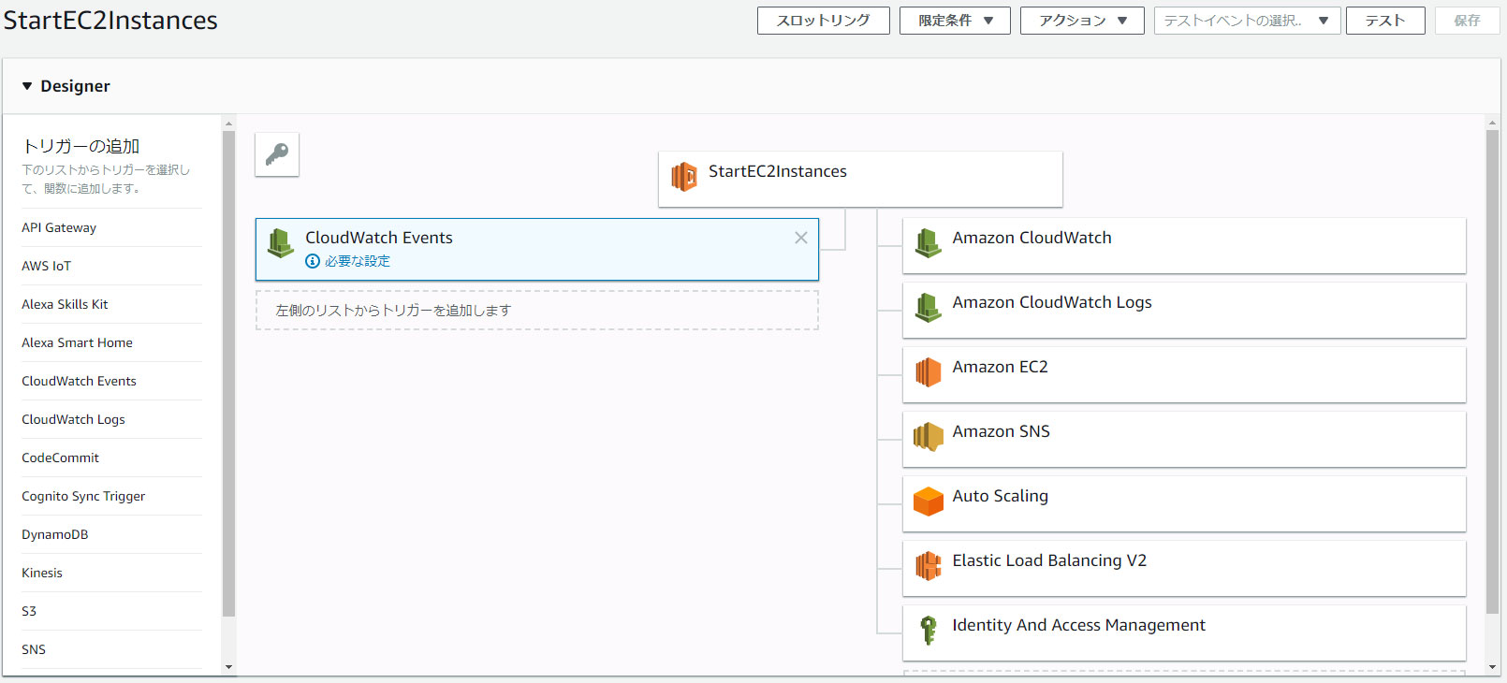Open the アクション dropdown
The height and width of the screenshot is (683, 1507).
pyautogui.click(x=1082, y=21)
